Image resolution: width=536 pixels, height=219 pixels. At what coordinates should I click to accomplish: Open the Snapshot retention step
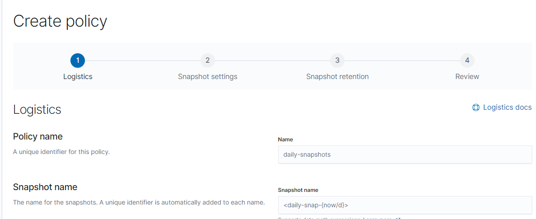(x=337, y=76)
